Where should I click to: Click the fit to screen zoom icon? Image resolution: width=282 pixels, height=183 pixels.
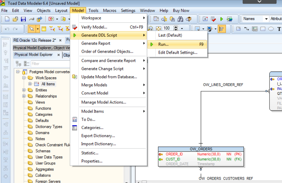click(159, 28)
